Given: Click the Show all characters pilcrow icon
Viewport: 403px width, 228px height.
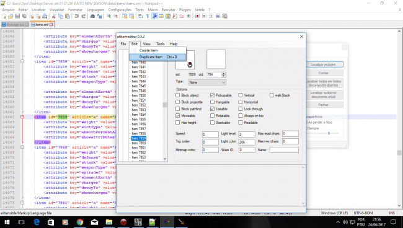Looking at the screenshot, I should pyautogui.click(x=148, y=16).
